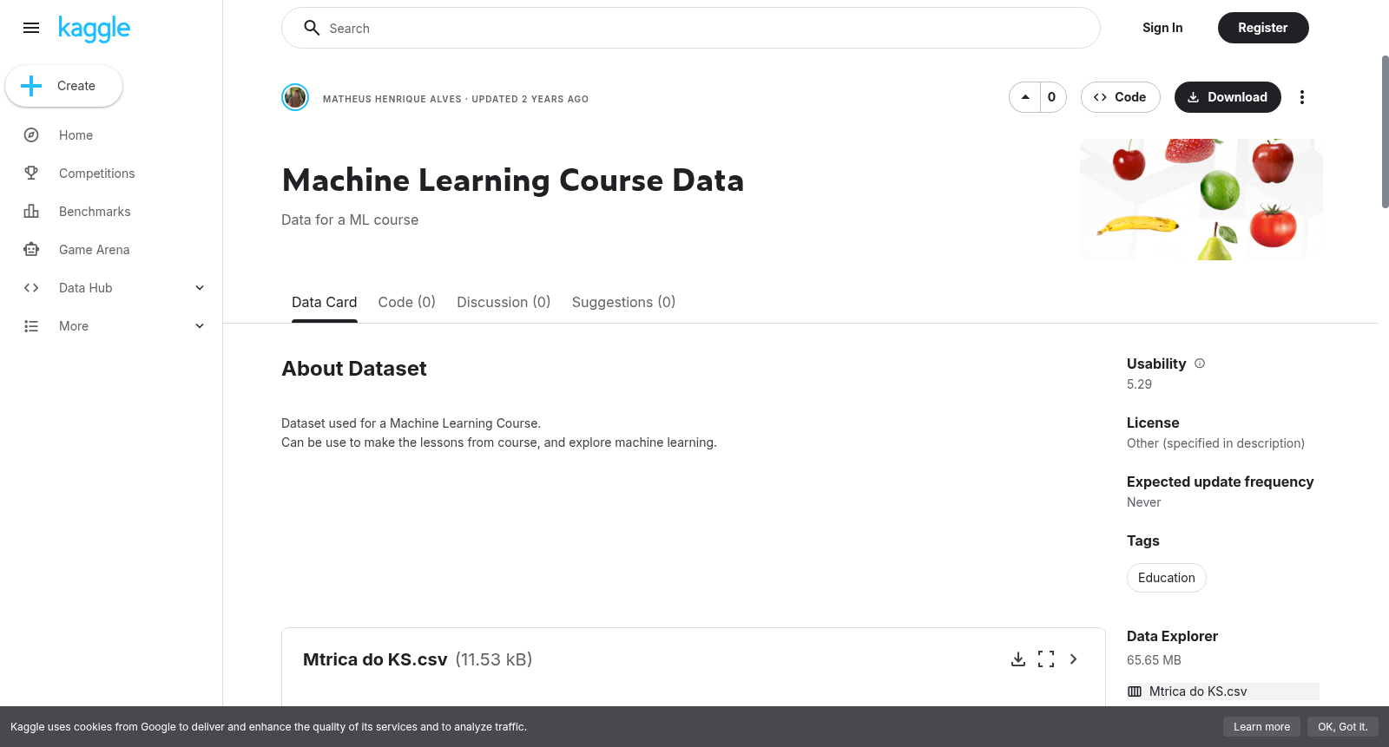Download the Mtrica do KS.csv file icon
Image resolution: width=1389 pixels, height=747 pixels.
1018,659
